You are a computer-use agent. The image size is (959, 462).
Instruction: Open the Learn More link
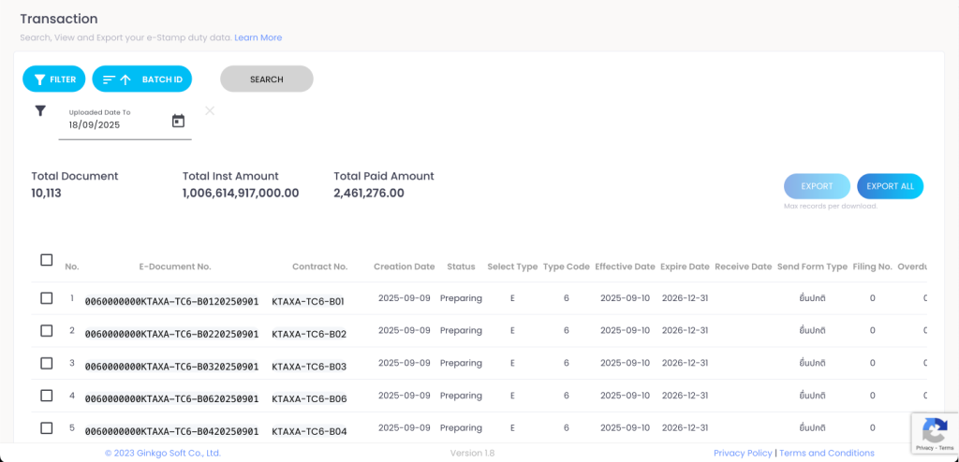tap(258, 37)
